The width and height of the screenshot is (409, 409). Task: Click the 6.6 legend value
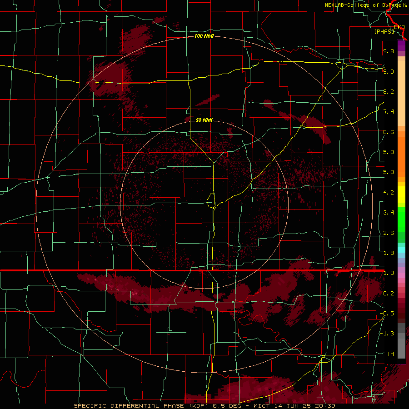tap(389, 132)
